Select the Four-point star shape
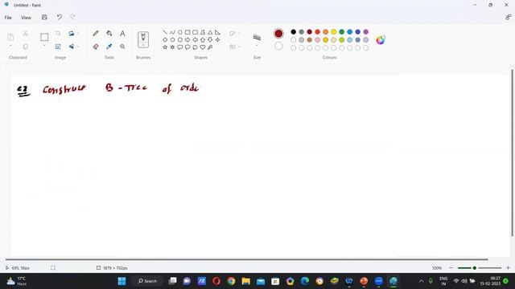 tap(217, 39)
